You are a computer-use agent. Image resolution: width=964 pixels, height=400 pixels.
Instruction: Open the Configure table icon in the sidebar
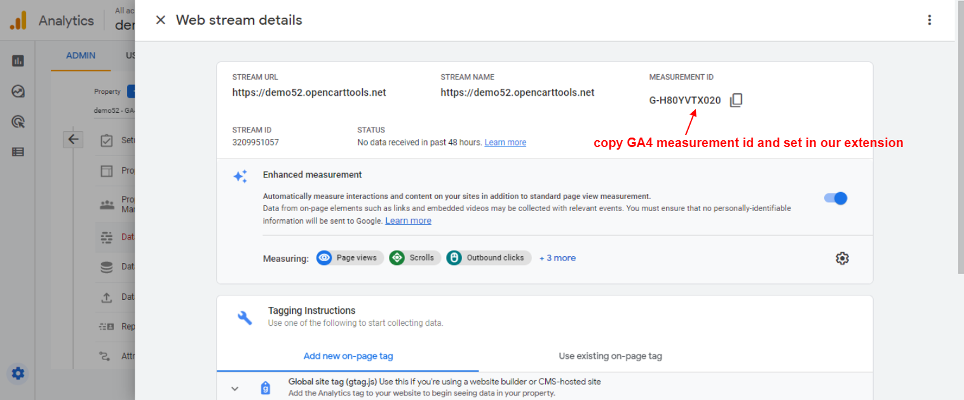18,152
